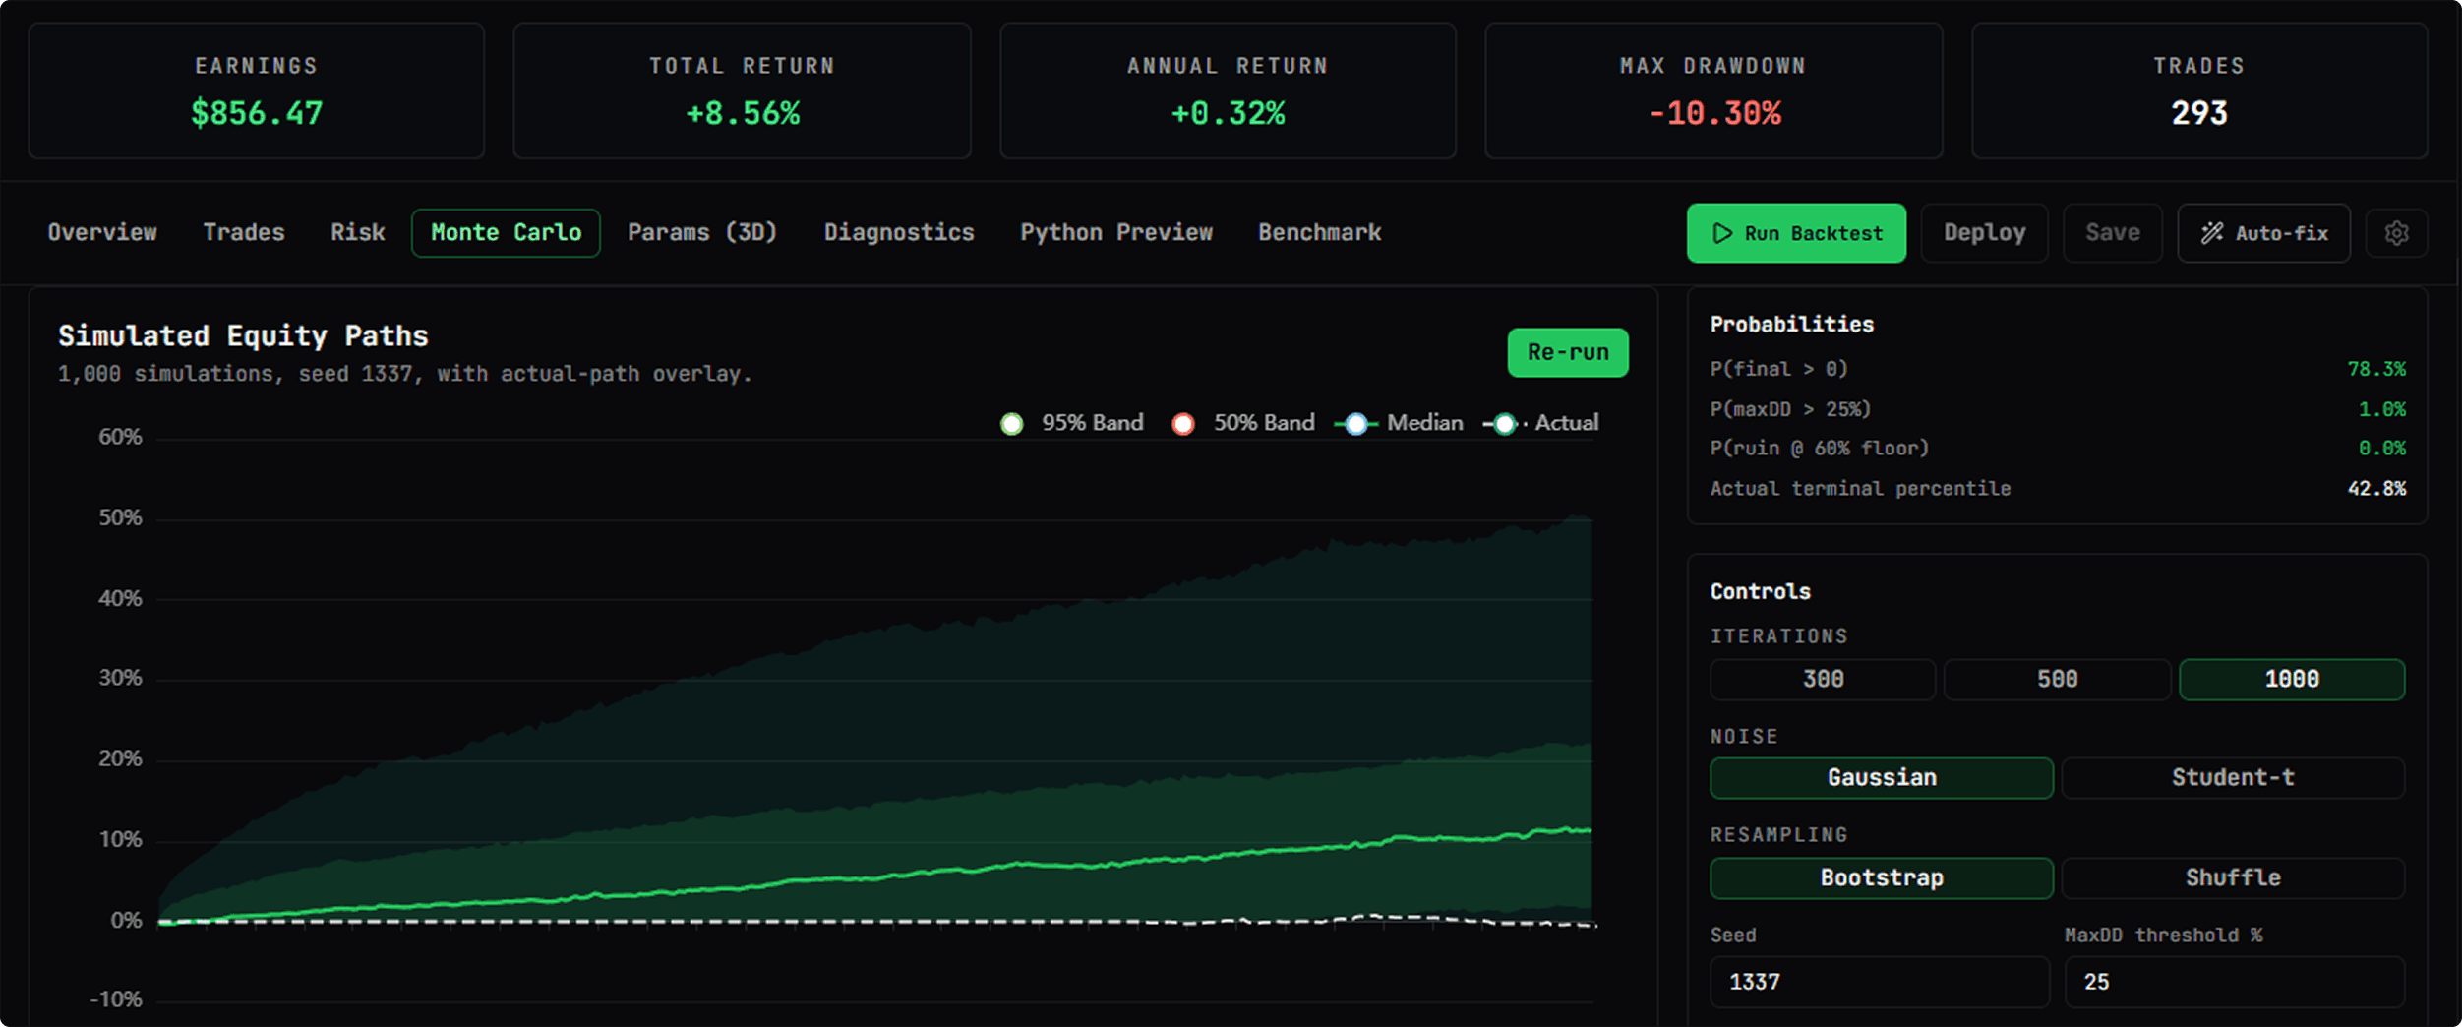Select 500 iterations
Screen dimensions: 2462x1027
(2057, 679)
